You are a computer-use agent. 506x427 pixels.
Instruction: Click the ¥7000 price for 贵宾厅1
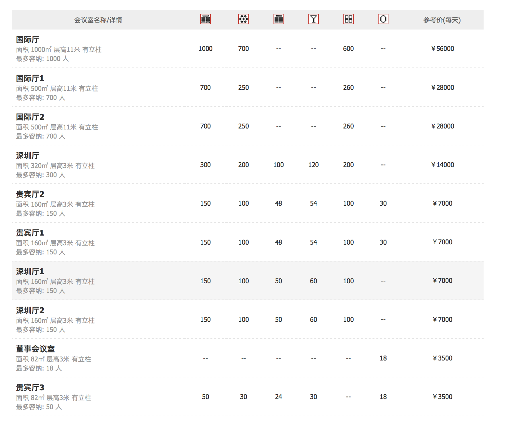pyautogui.click(x=442, y=242)
